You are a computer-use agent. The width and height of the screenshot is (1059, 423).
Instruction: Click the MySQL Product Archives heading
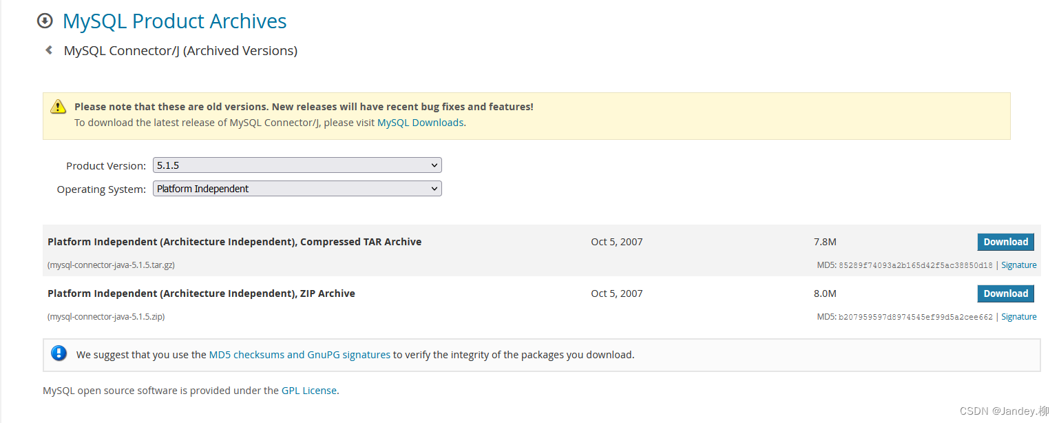coord(174,21)
